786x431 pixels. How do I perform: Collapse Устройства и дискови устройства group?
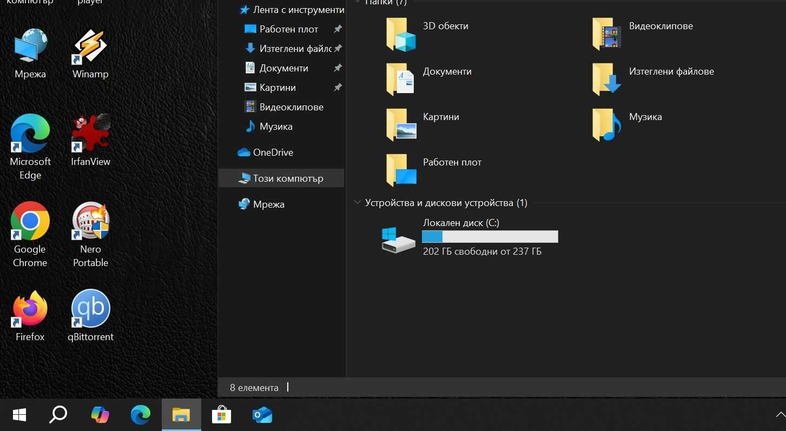(x=357, y=203)
